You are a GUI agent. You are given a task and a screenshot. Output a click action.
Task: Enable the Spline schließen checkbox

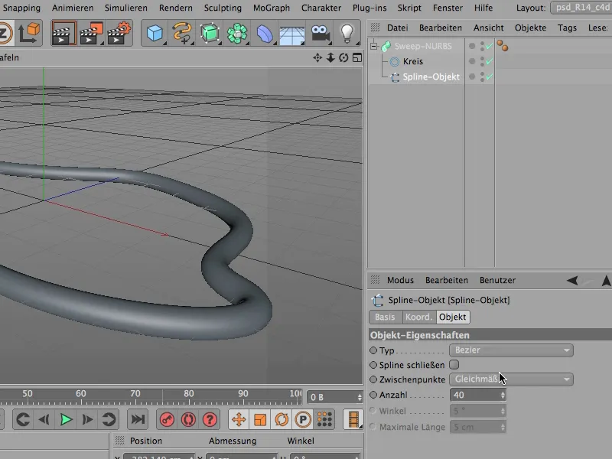click(454, 365)
